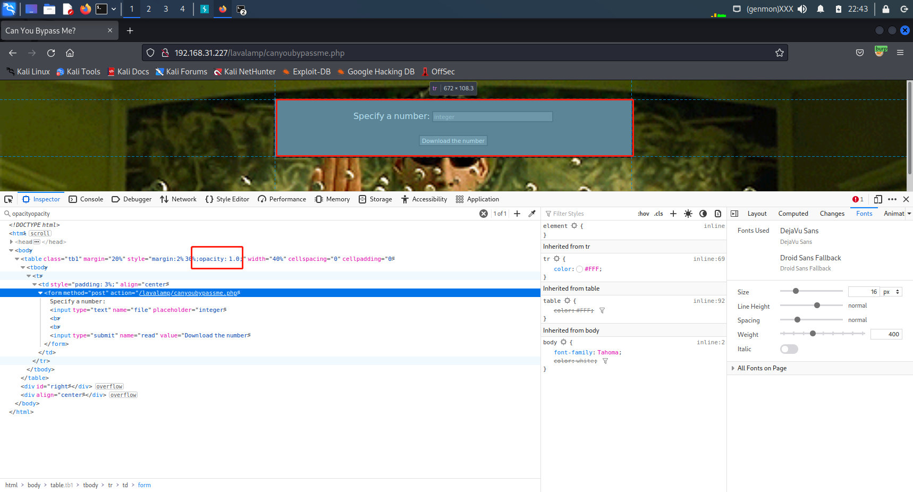Switch to the Memory tab
This screenshot has height=492, width=913.
pos(332,199)
